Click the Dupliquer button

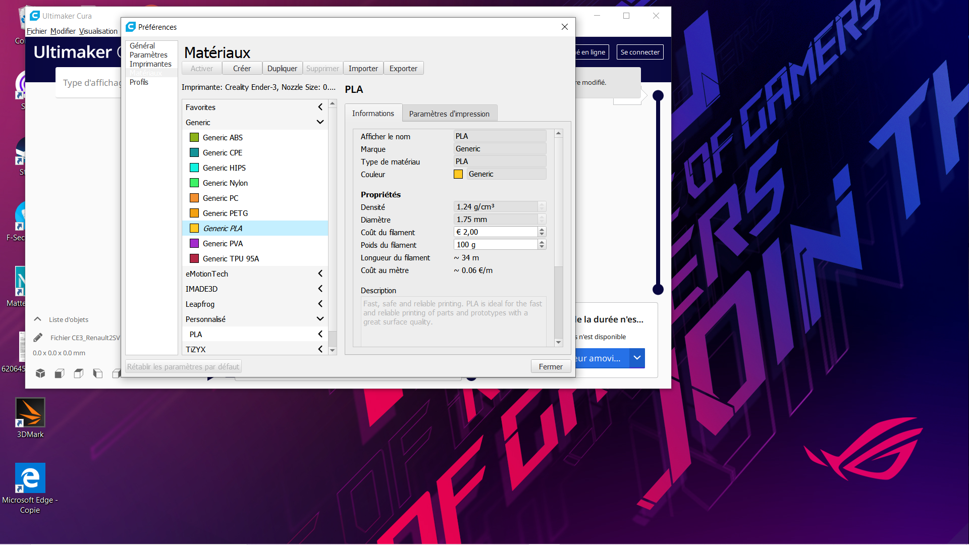point(282,69)
